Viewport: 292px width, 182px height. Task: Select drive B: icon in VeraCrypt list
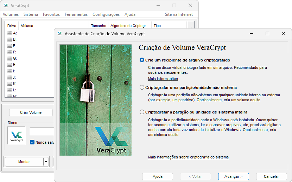coord(9,40)
